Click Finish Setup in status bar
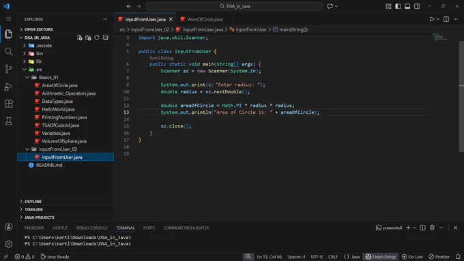Screen dimensions: 464x261 381,256
